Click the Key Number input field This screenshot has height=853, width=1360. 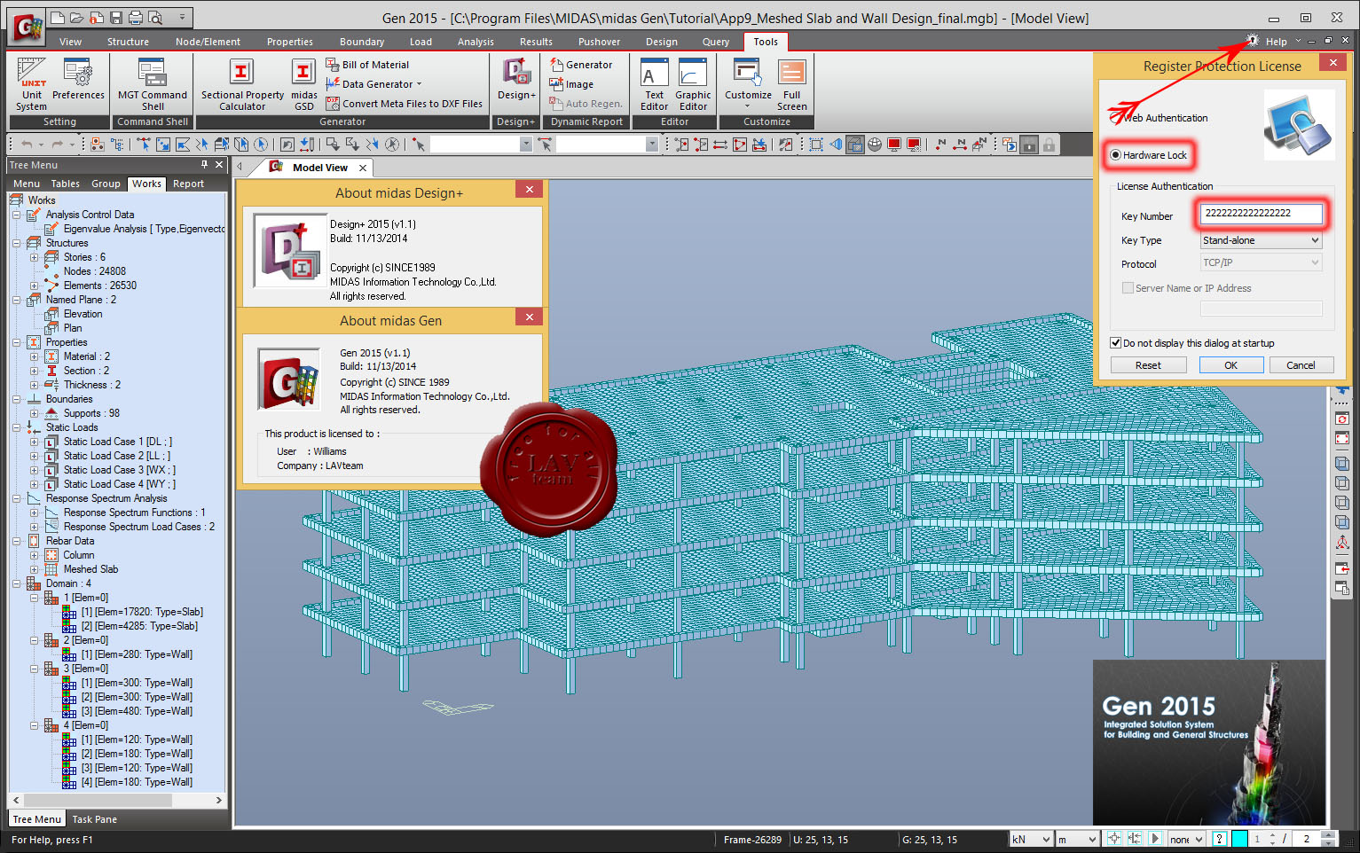coord(1261,214)
